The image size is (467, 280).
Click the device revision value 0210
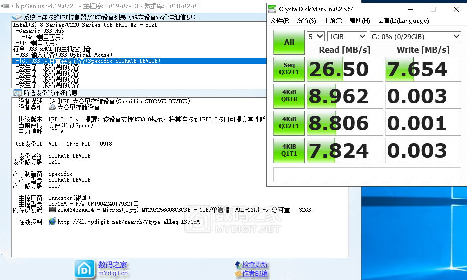[54, 162]
